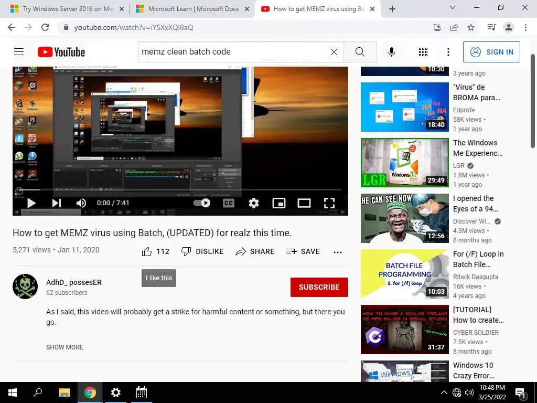Image resolution: width=537 pixels, height=403 pixels.
Task: Open the LGR Windows Me thumbnail
Action: pyautogui.click(x=405, y=163)
